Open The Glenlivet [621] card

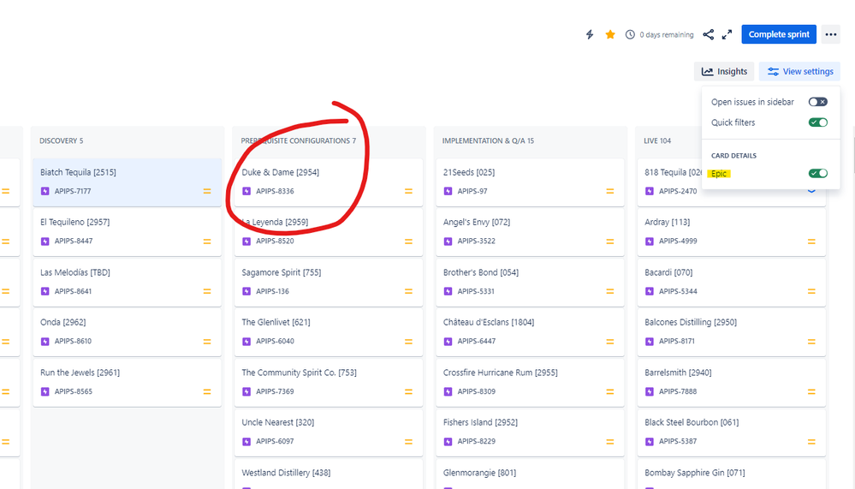329,332
